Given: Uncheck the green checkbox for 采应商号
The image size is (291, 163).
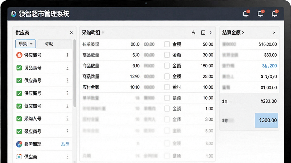Looking at the screenshot, I should [x=19, y=131].
